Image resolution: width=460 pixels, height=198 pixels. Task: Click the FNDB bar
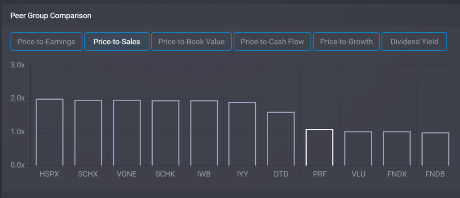point(435,149)
